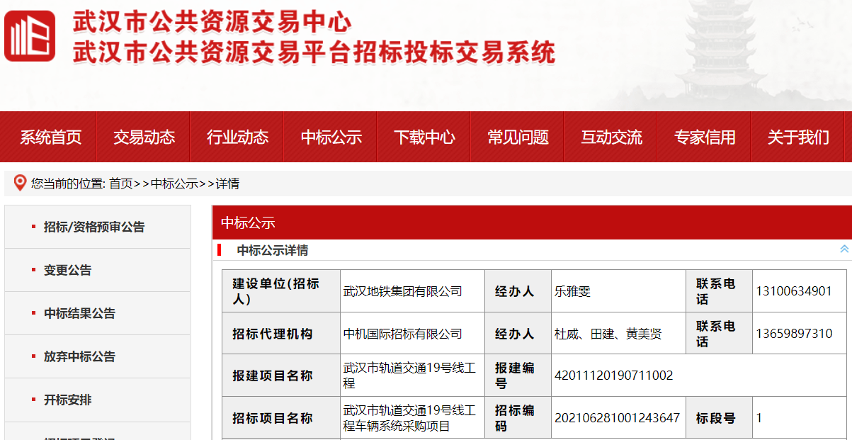
Task: Click the location pin icon
Action: pos(20,183)
